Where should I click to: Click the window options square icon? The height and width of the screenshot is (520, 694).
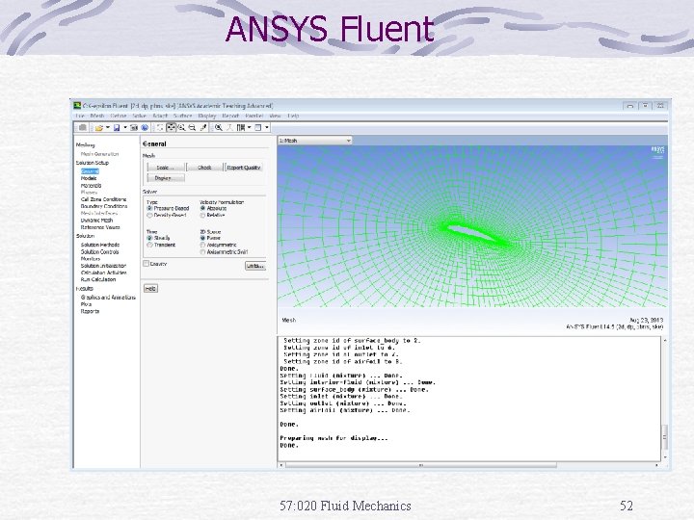click(x=257, y=128)
